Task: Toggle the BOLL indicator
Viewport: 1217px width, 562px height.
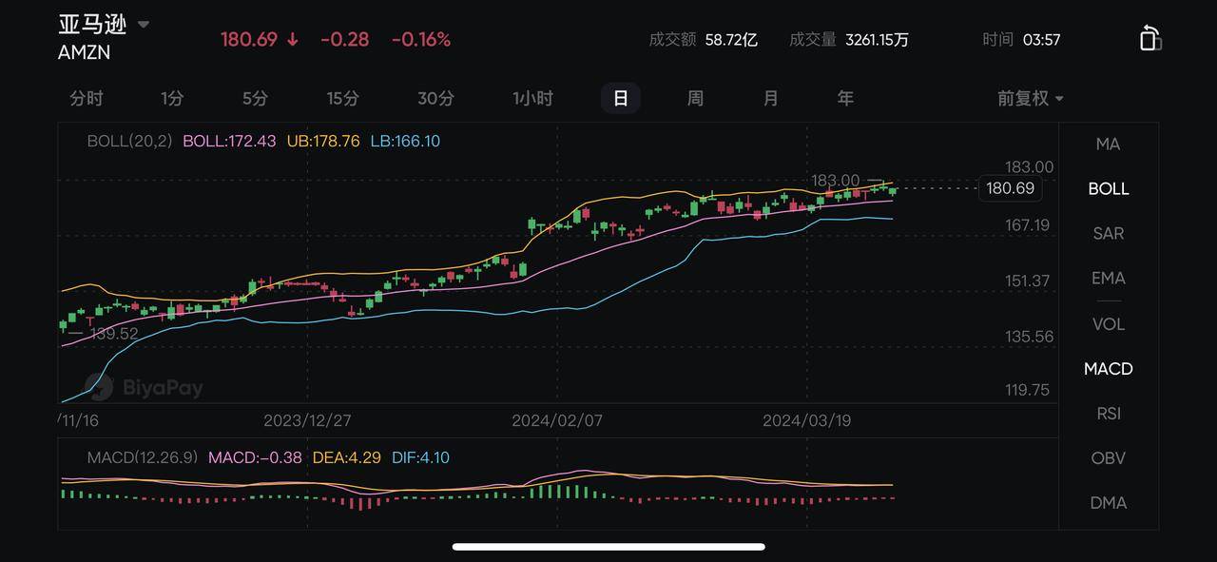Action: [1108, 188]
